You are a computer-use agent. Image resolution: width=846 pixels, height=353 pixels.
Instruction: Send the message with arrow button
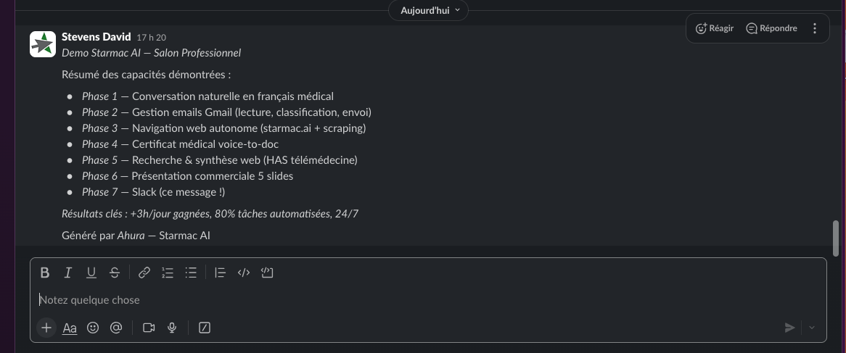789,328
